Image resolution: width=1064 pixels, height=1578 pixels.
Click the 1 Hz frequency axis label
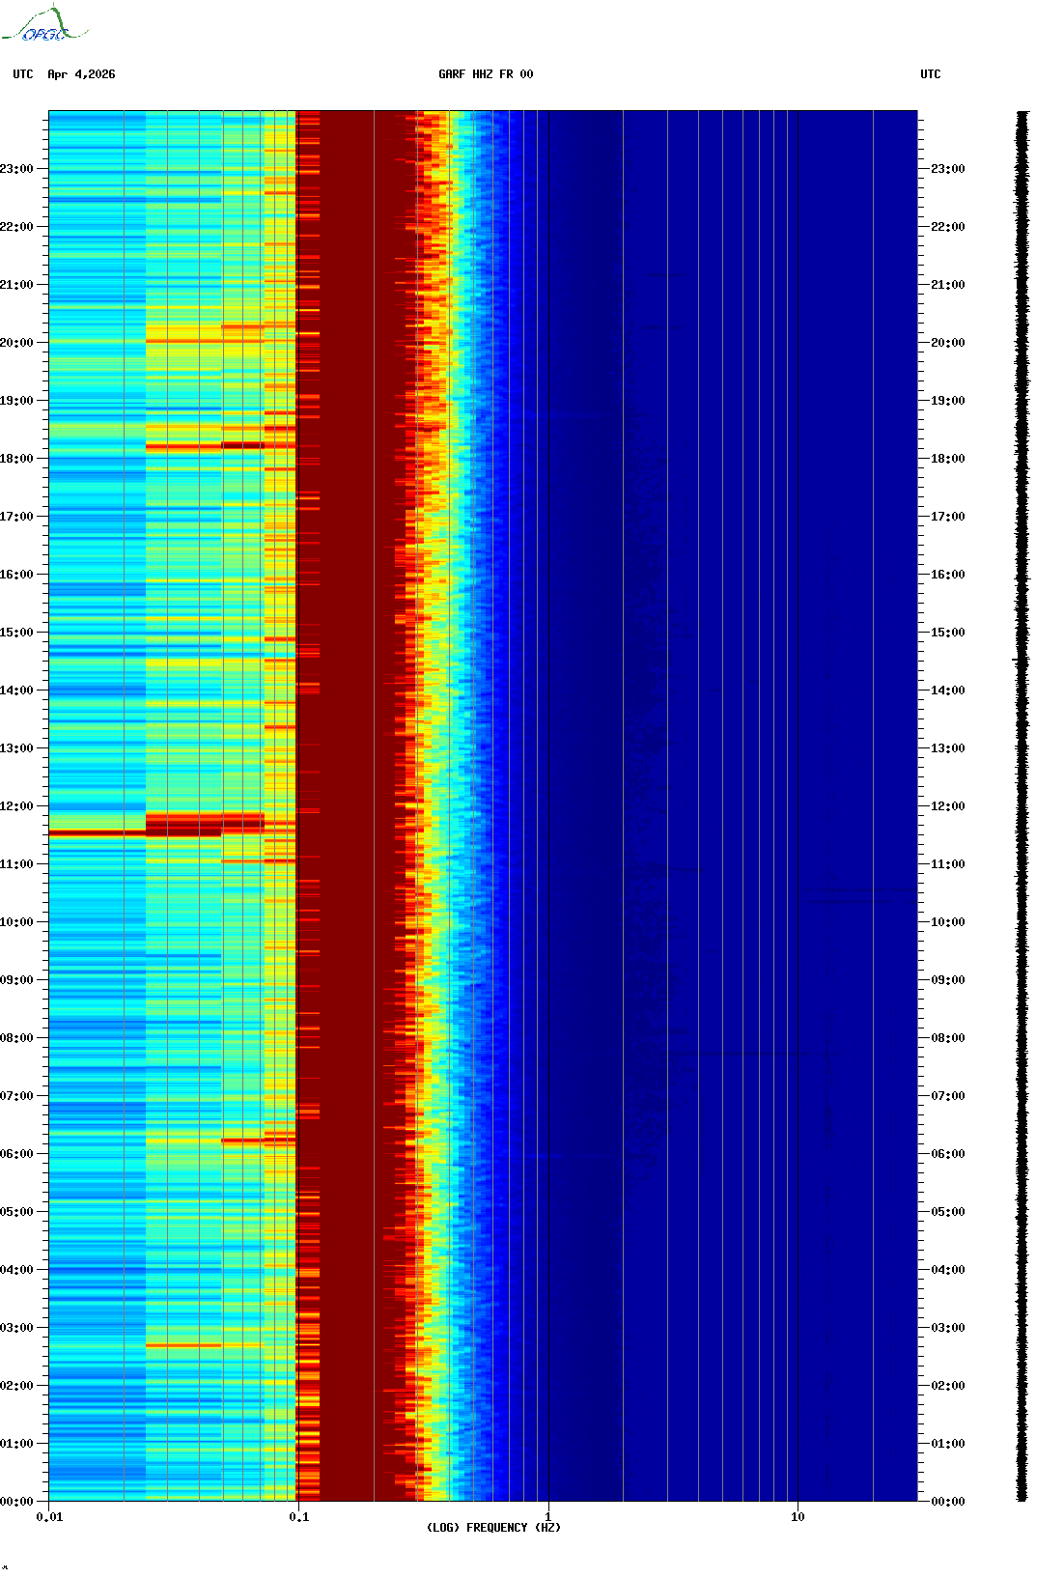pyautogui.click(x=548, y=1517)
